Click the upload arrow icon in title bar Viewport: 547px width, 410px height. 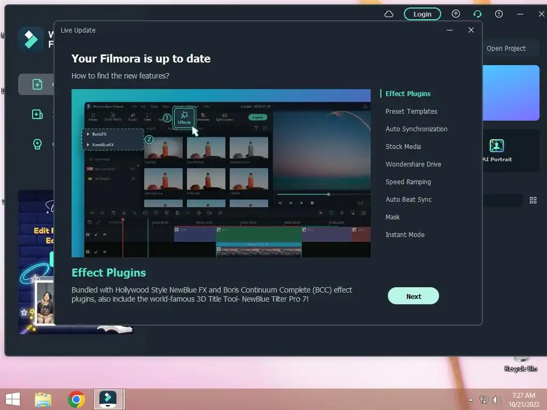[456, 14]
